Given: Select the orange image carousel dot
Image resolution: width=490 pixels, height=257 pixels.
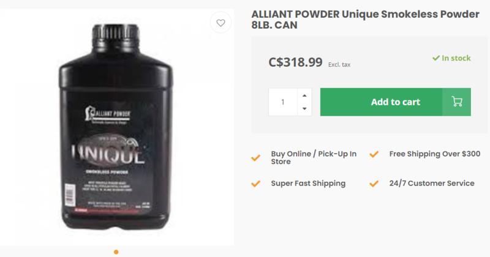Looking at the screenshot, I should pyautogui.click(x=116, y=252).
